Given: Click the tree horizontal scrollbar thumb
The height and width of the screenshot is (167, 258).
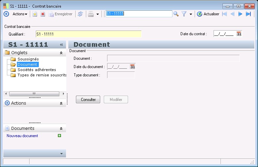Looking at the screenshot, I should pos(34,94).
